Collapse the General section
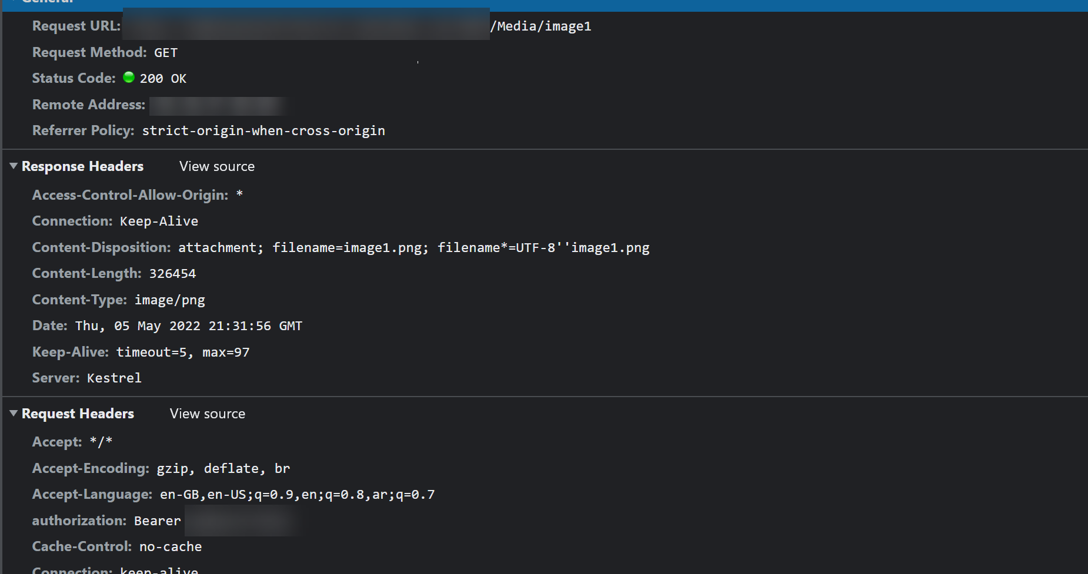Viewport: 1088px width, 574px height. point(13,1)
